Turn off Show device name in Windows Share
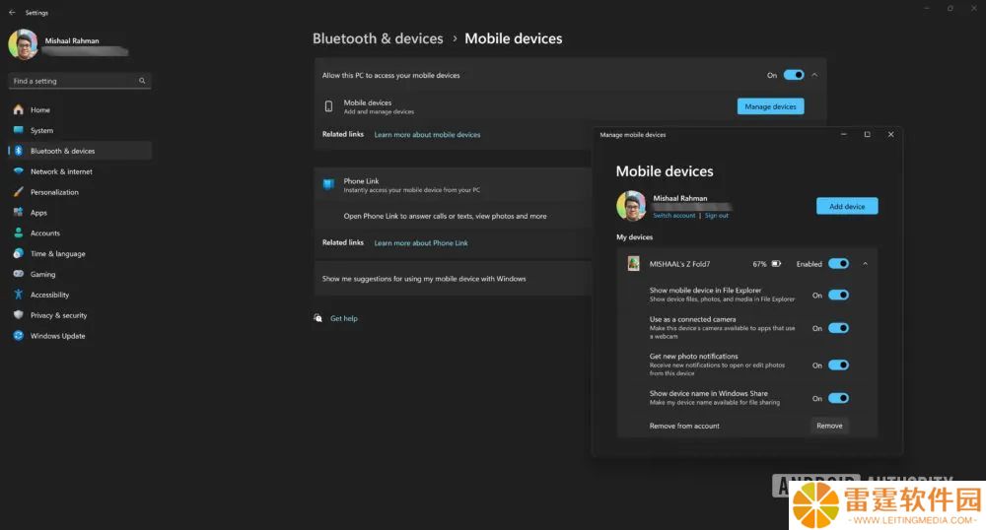The image size is (986, 530). (x=838, y=398)
